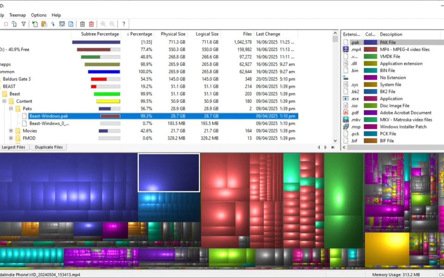Click the extension list left scroll arrow
This screenshot has width=444, height=278.
[344, 147]
